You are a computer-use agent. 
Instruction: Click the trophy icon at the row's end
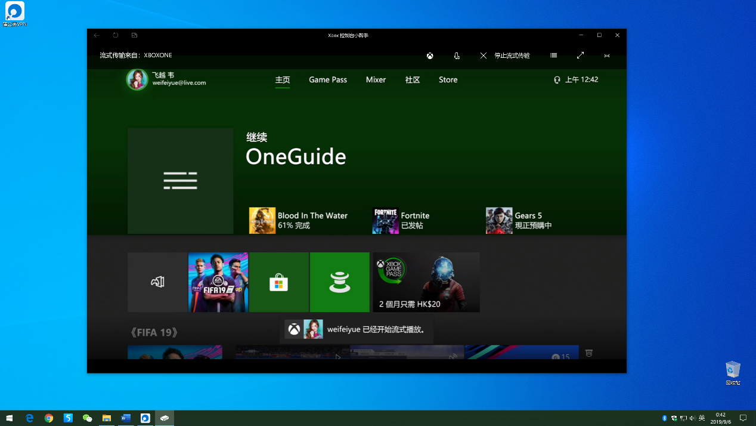[589, 353]
